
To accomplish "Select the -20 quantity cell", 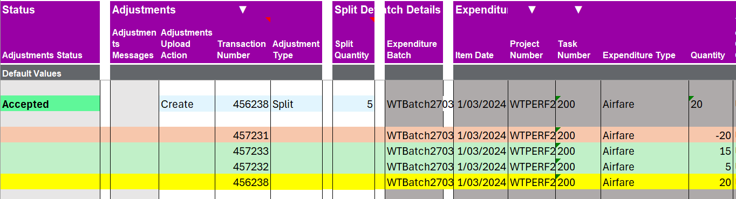I will coord(711,135).
